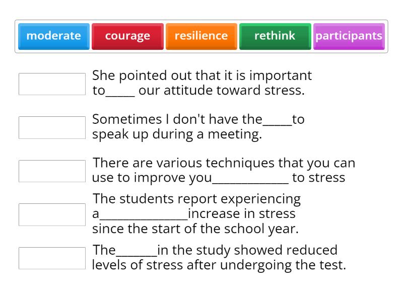
Task: Click the text 'since the start of the school year.'
Action: 195,228
